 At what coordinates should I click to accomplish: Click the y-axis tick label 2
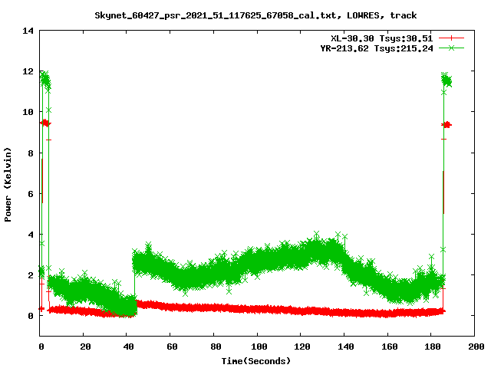(31, 275)
